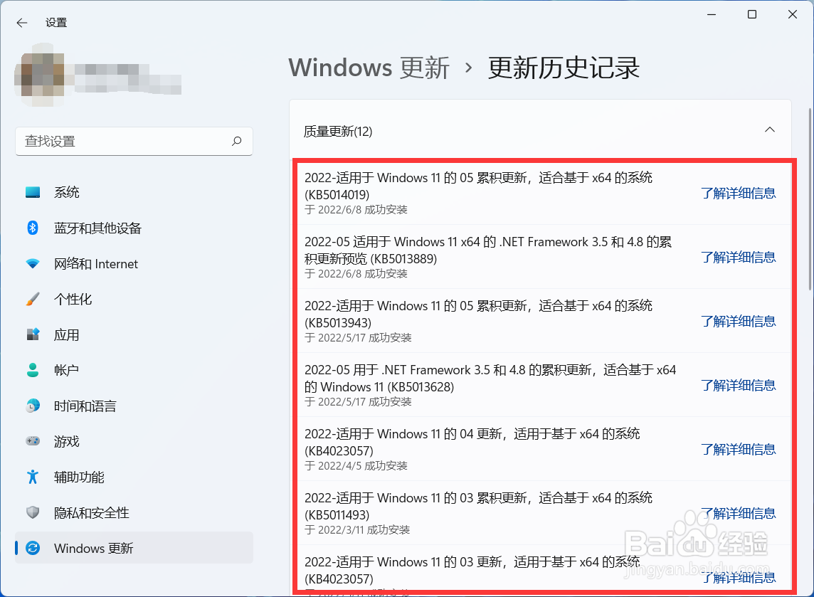Viewport: 814px width, 597px height.
Task: Open 了解详细信息 for 04 update KB4023057
Action: [x=738, y=449]
